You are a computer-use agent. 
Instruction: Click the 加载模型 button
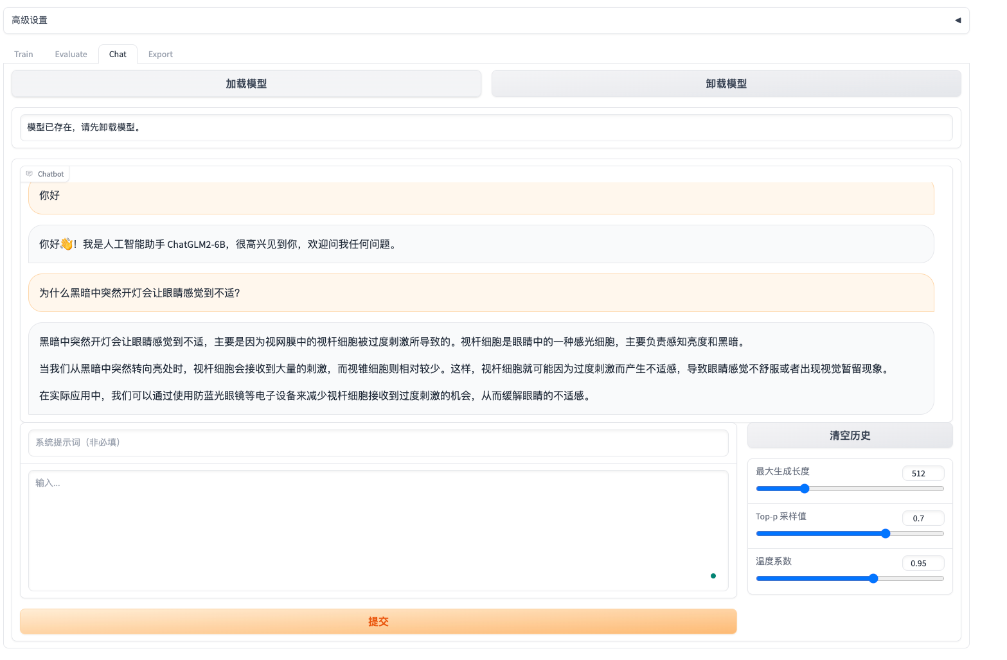[x=246, y=84]
